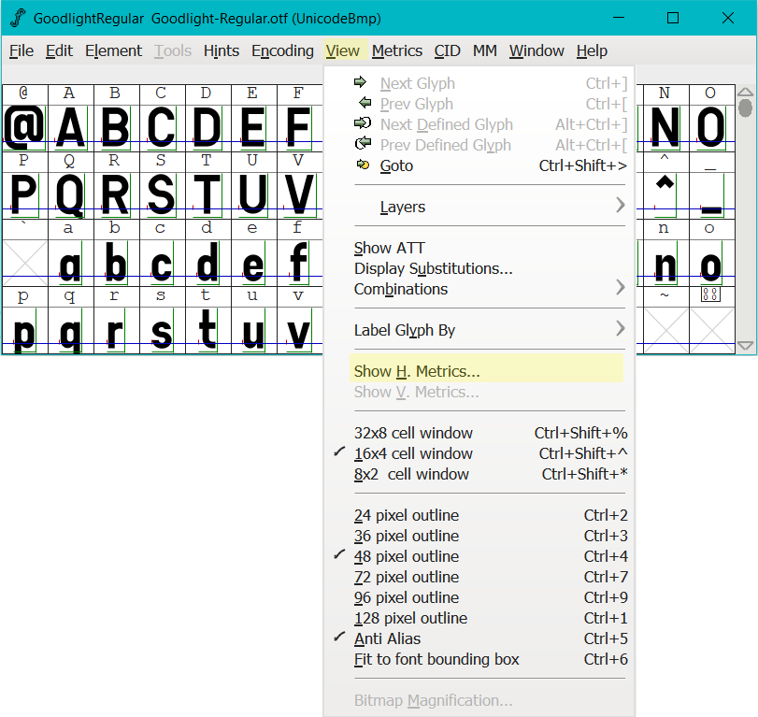Click the scrollbar up arrow

click(x=746, y=92)
